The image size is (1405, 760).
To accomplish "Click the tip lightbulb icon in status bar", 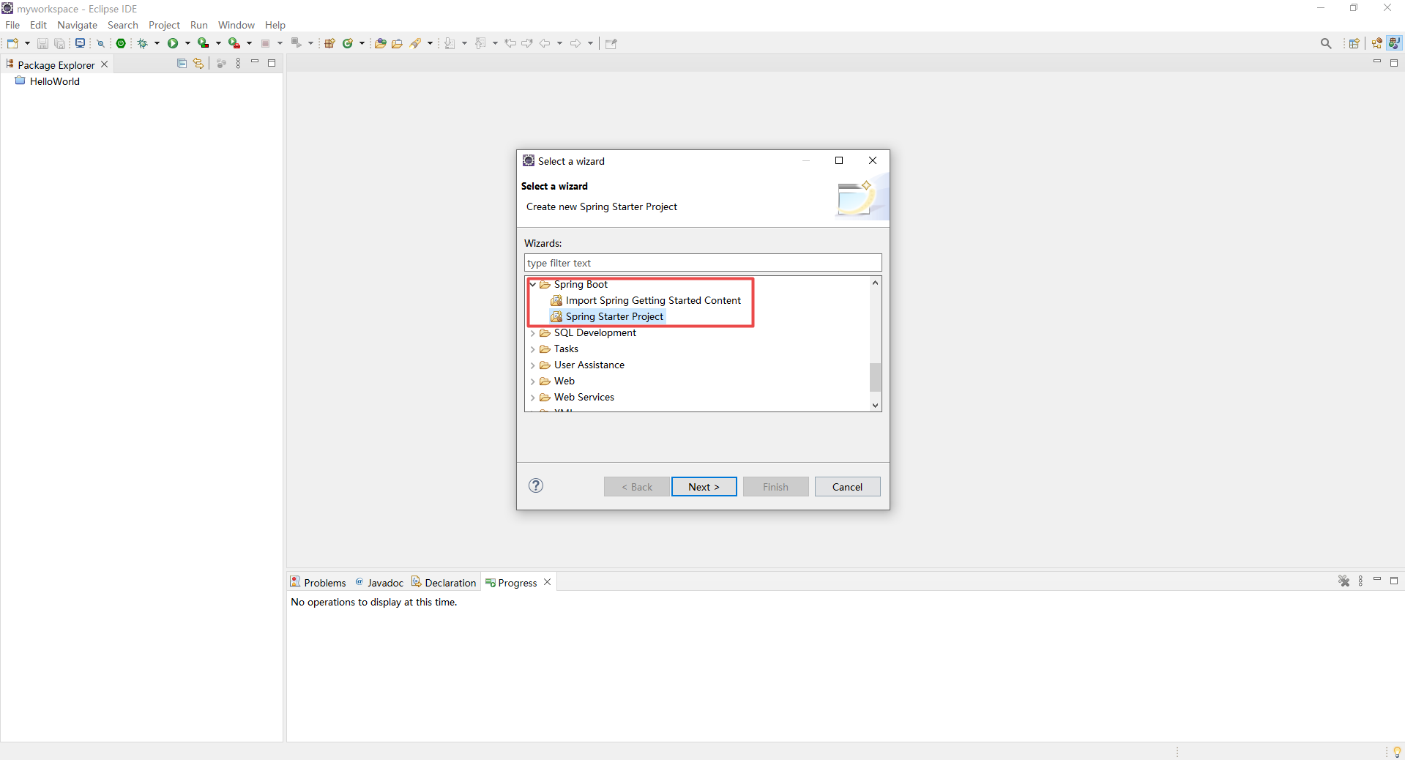I will click(1397, 752).
